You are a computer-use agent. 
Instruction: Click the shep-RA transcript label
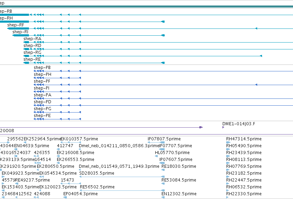click(x=32, y=39)
